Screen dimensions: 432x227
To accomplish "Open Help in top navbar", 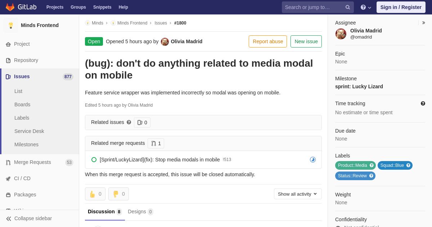I will (123, 7).
